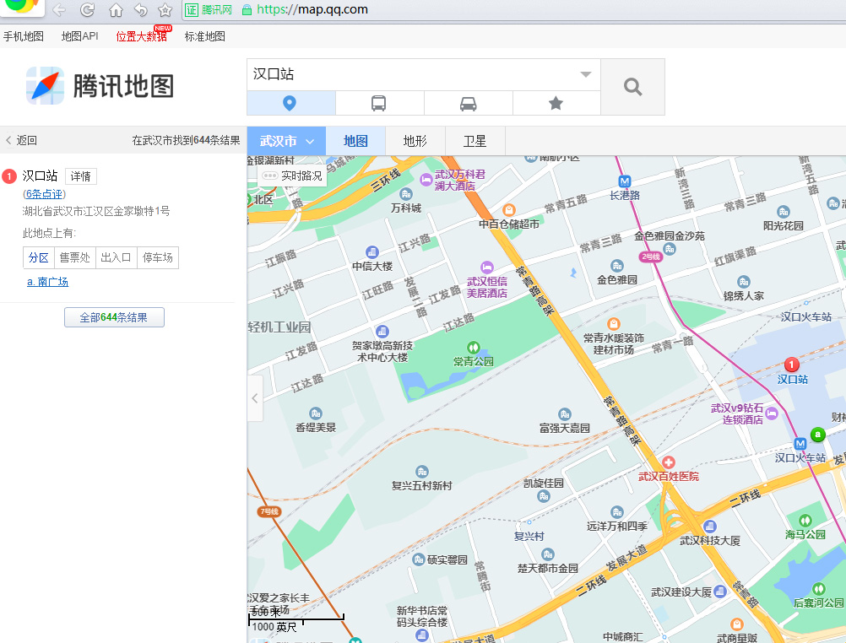Click 武汉百姓医院 hospital icon
The image size is (846, 643).
[669, 462]
